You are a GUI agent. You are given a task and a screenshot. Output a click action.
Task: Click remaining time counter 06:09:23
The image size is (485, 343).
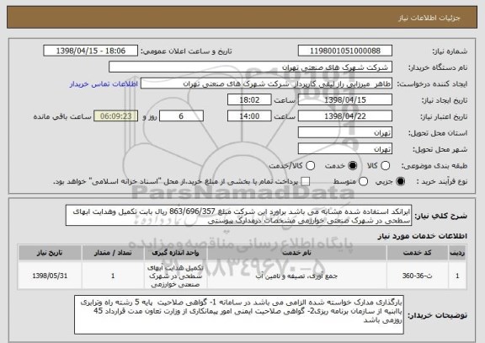coord(115,116)
